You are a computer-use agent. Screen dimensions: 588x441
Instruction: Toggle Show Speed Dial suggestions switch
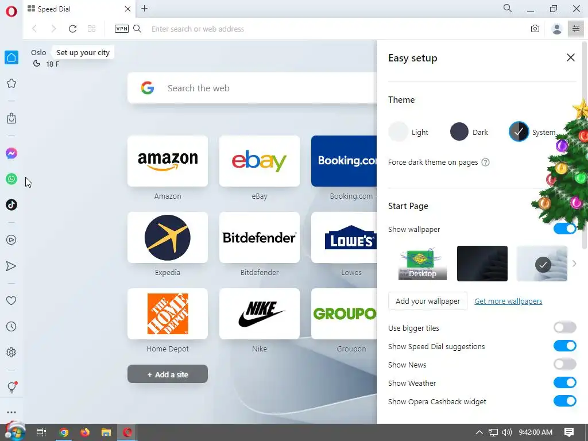(565, 346)
